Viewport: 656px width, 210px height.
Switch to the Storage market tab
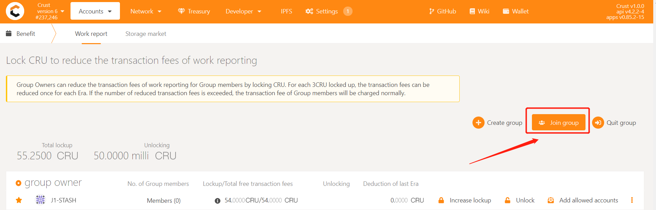click(x=146, y=33)
